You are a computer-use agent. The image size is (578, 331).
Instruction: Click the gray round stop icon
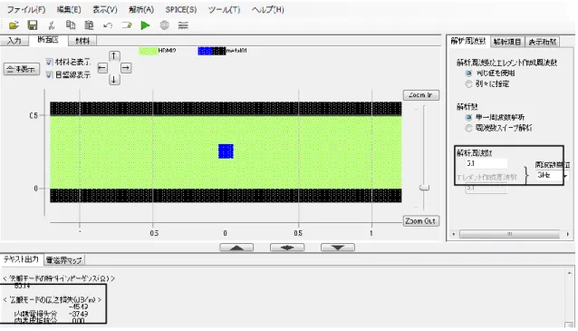[x=164, y=25]
